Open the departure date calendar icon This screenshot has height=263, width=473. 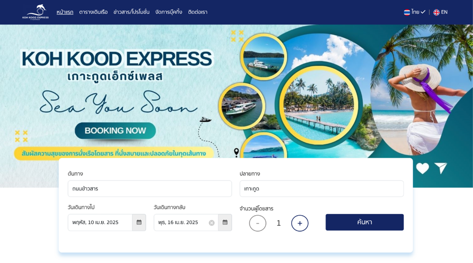(x=139, y=222)
